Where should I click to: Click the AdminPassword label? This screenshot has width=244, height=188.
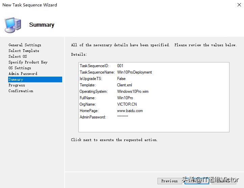[x=93, y=117]
